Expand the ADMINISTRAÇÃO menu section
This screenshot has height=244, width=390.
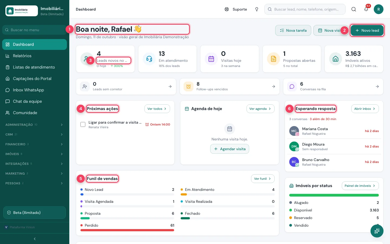click(x=34, y=125)
